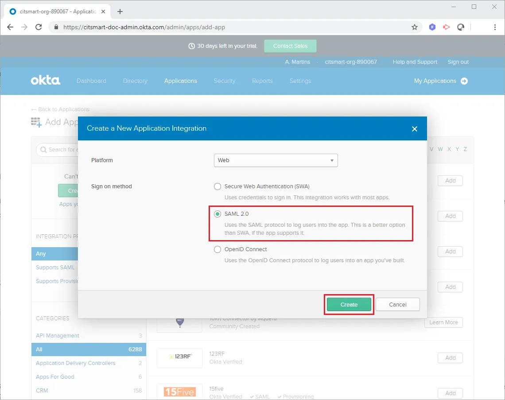
Task: Filter by Supports SAML
Action: tap(55, 267)
